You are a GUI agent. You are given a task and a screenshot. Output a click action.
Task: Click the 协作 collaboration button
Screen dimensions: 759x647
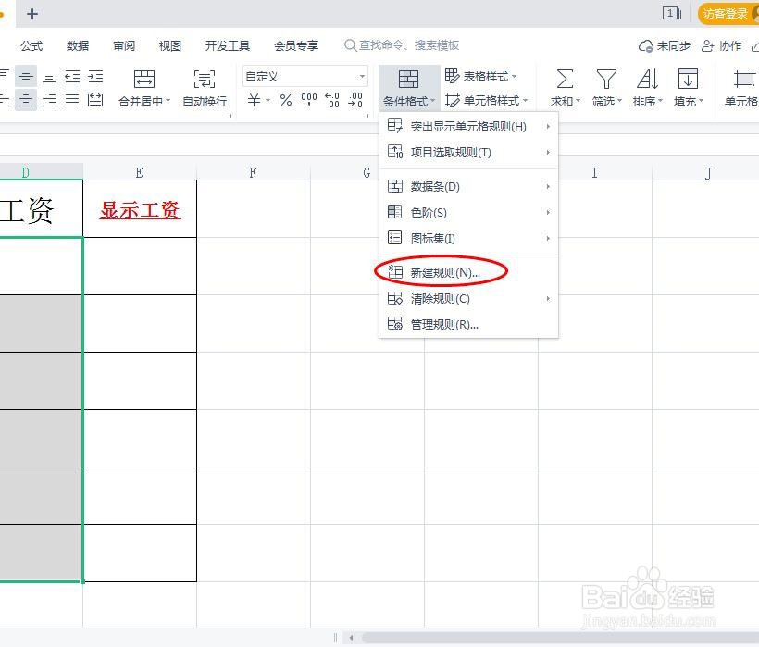click(722, 46)
